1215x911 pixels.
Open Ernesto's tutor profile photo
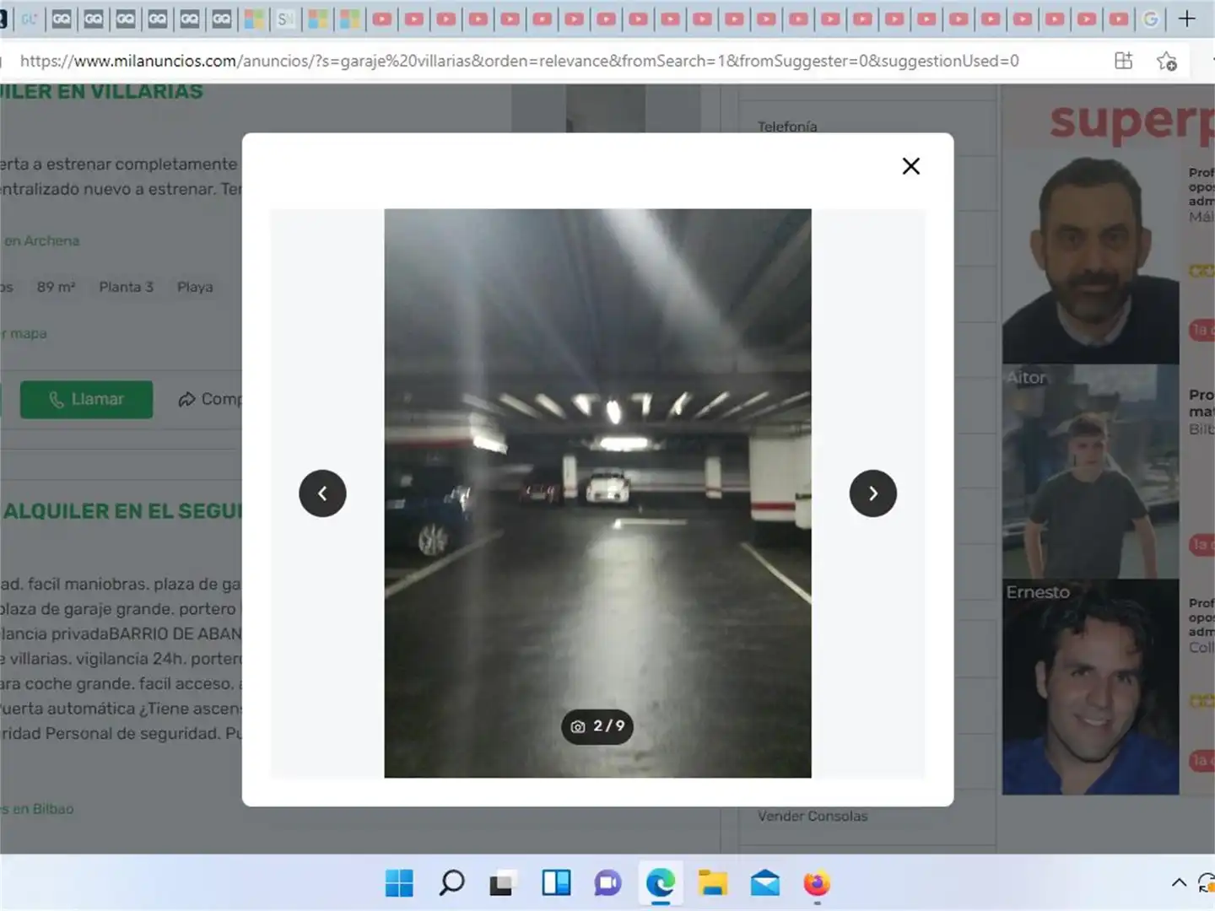[1090, 687]
